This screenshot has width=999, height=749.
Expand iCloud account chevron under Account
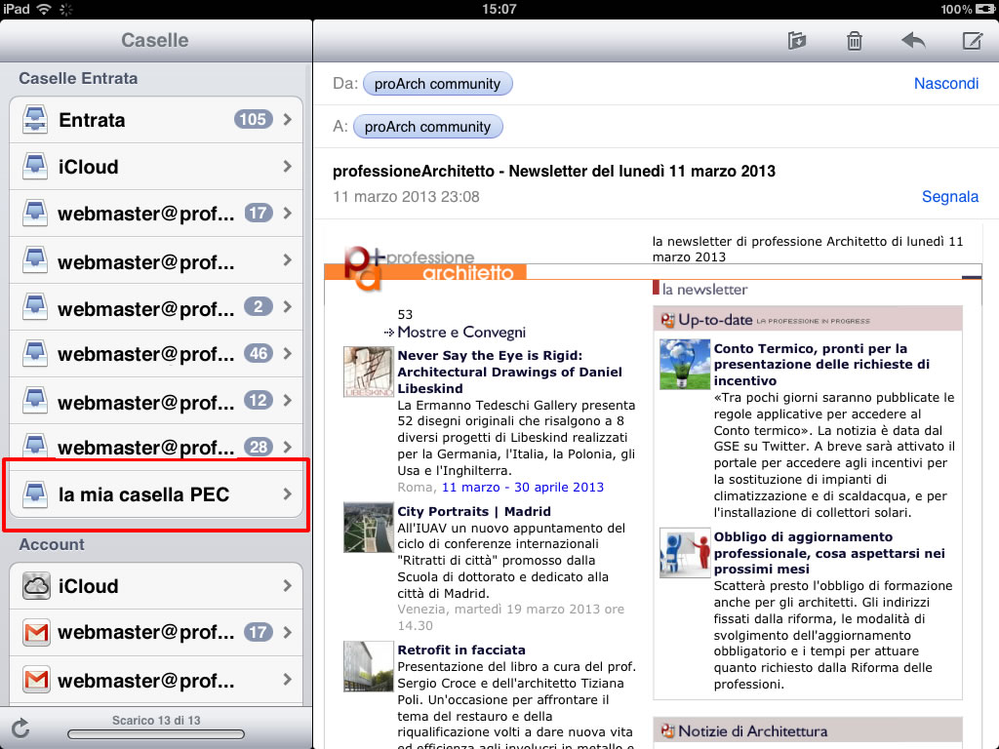pyautogui.click(x=287, y=586)
